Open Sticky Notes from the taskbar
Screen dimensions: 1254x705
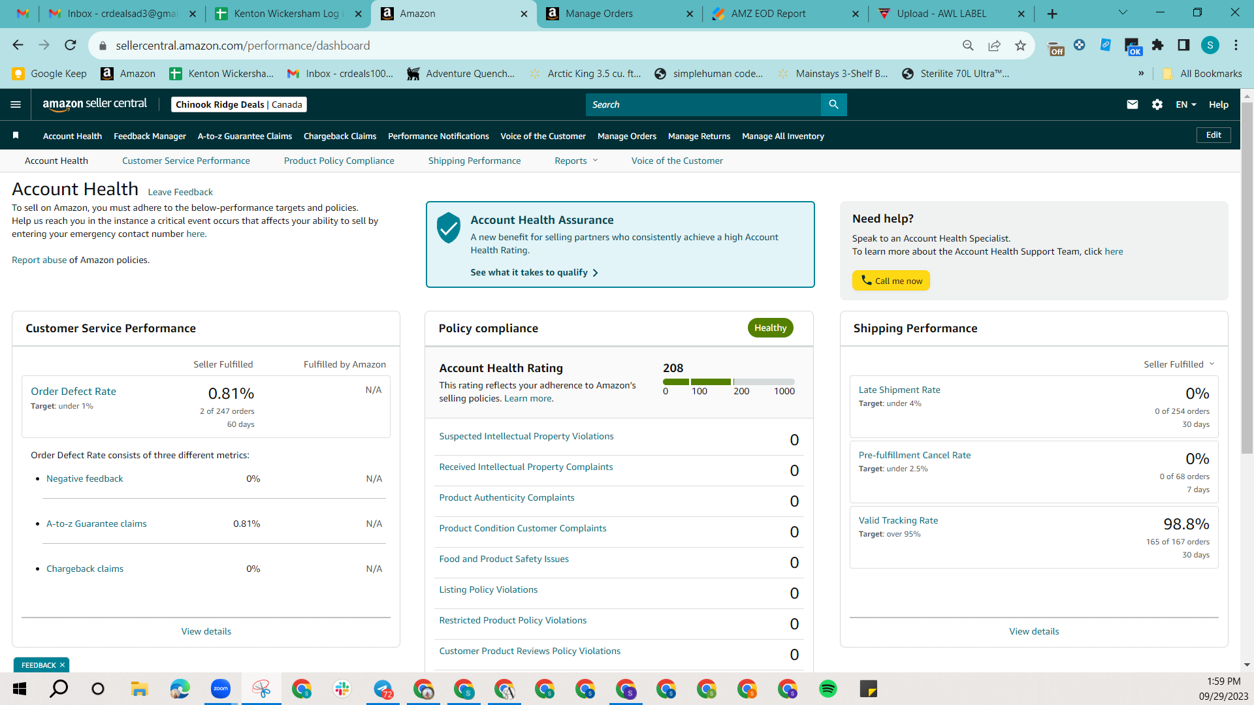[x=869, y=689]
